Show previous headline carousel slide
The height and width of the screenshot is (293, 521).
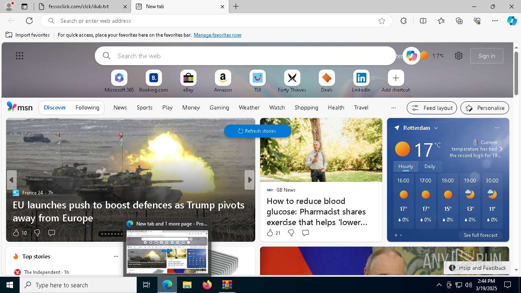tap(11, 180)
